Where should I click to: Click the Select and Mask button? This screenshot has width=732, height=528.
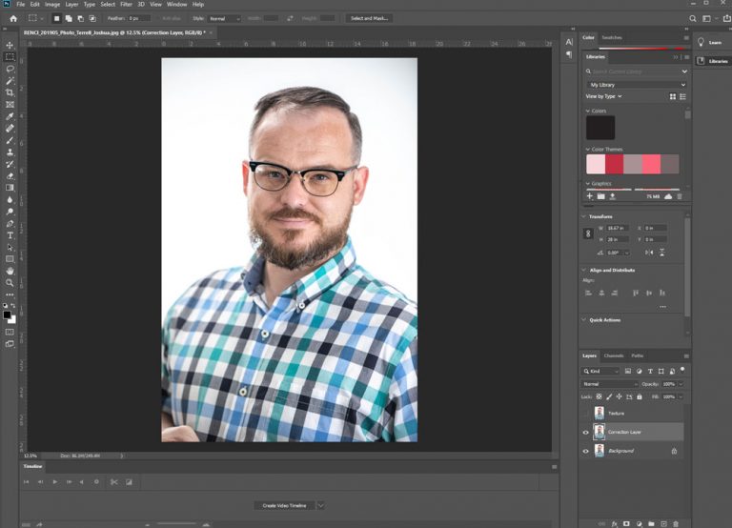368,18
